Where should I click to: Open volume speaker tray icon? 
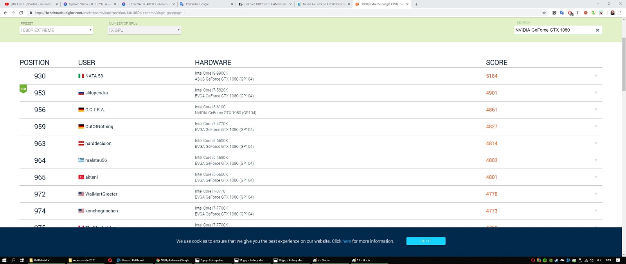click(x=592, y=260)
